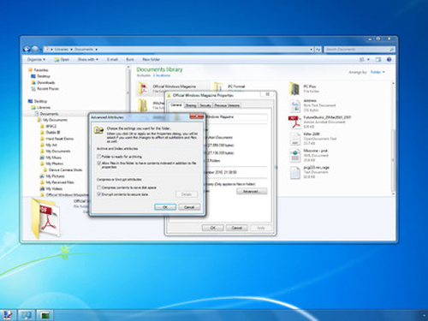Click the Recent Places icon

33,89
